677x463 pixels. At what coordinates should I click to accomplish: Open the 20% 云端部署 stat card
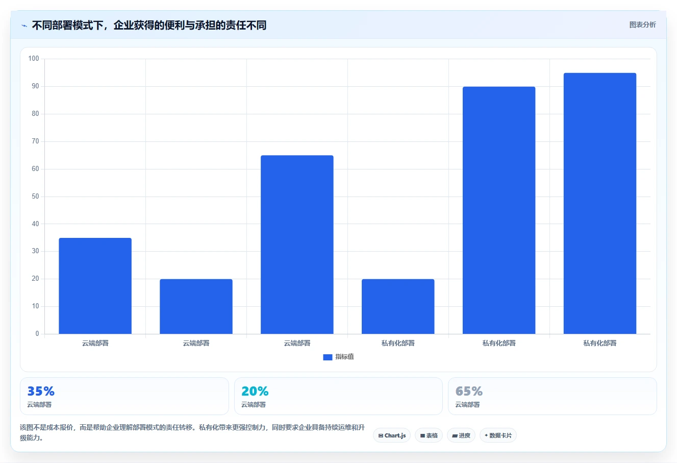(338, 396)
